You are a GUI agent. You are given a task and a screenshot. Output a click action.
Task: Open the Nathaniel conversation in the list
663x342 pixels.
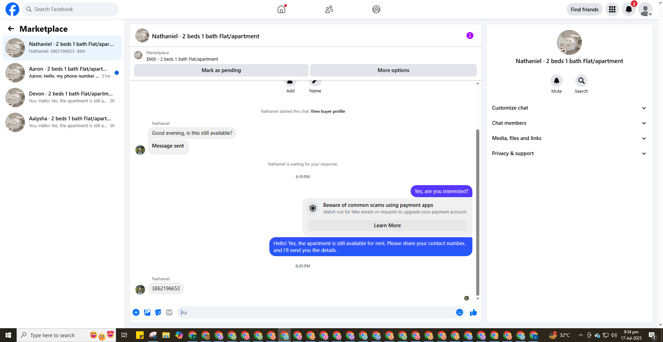pos(62,48)
